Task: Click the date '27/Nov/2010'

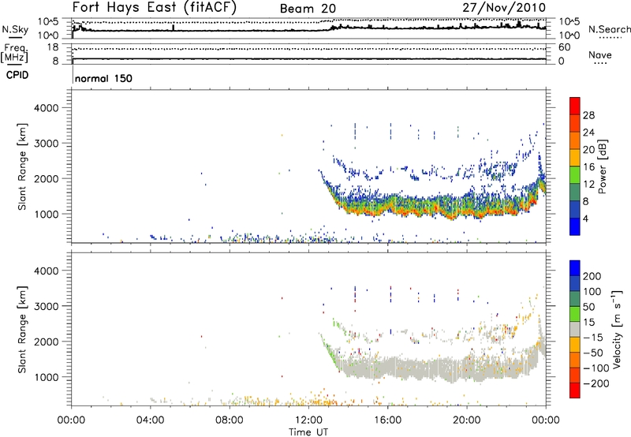Action: (504, 7)
